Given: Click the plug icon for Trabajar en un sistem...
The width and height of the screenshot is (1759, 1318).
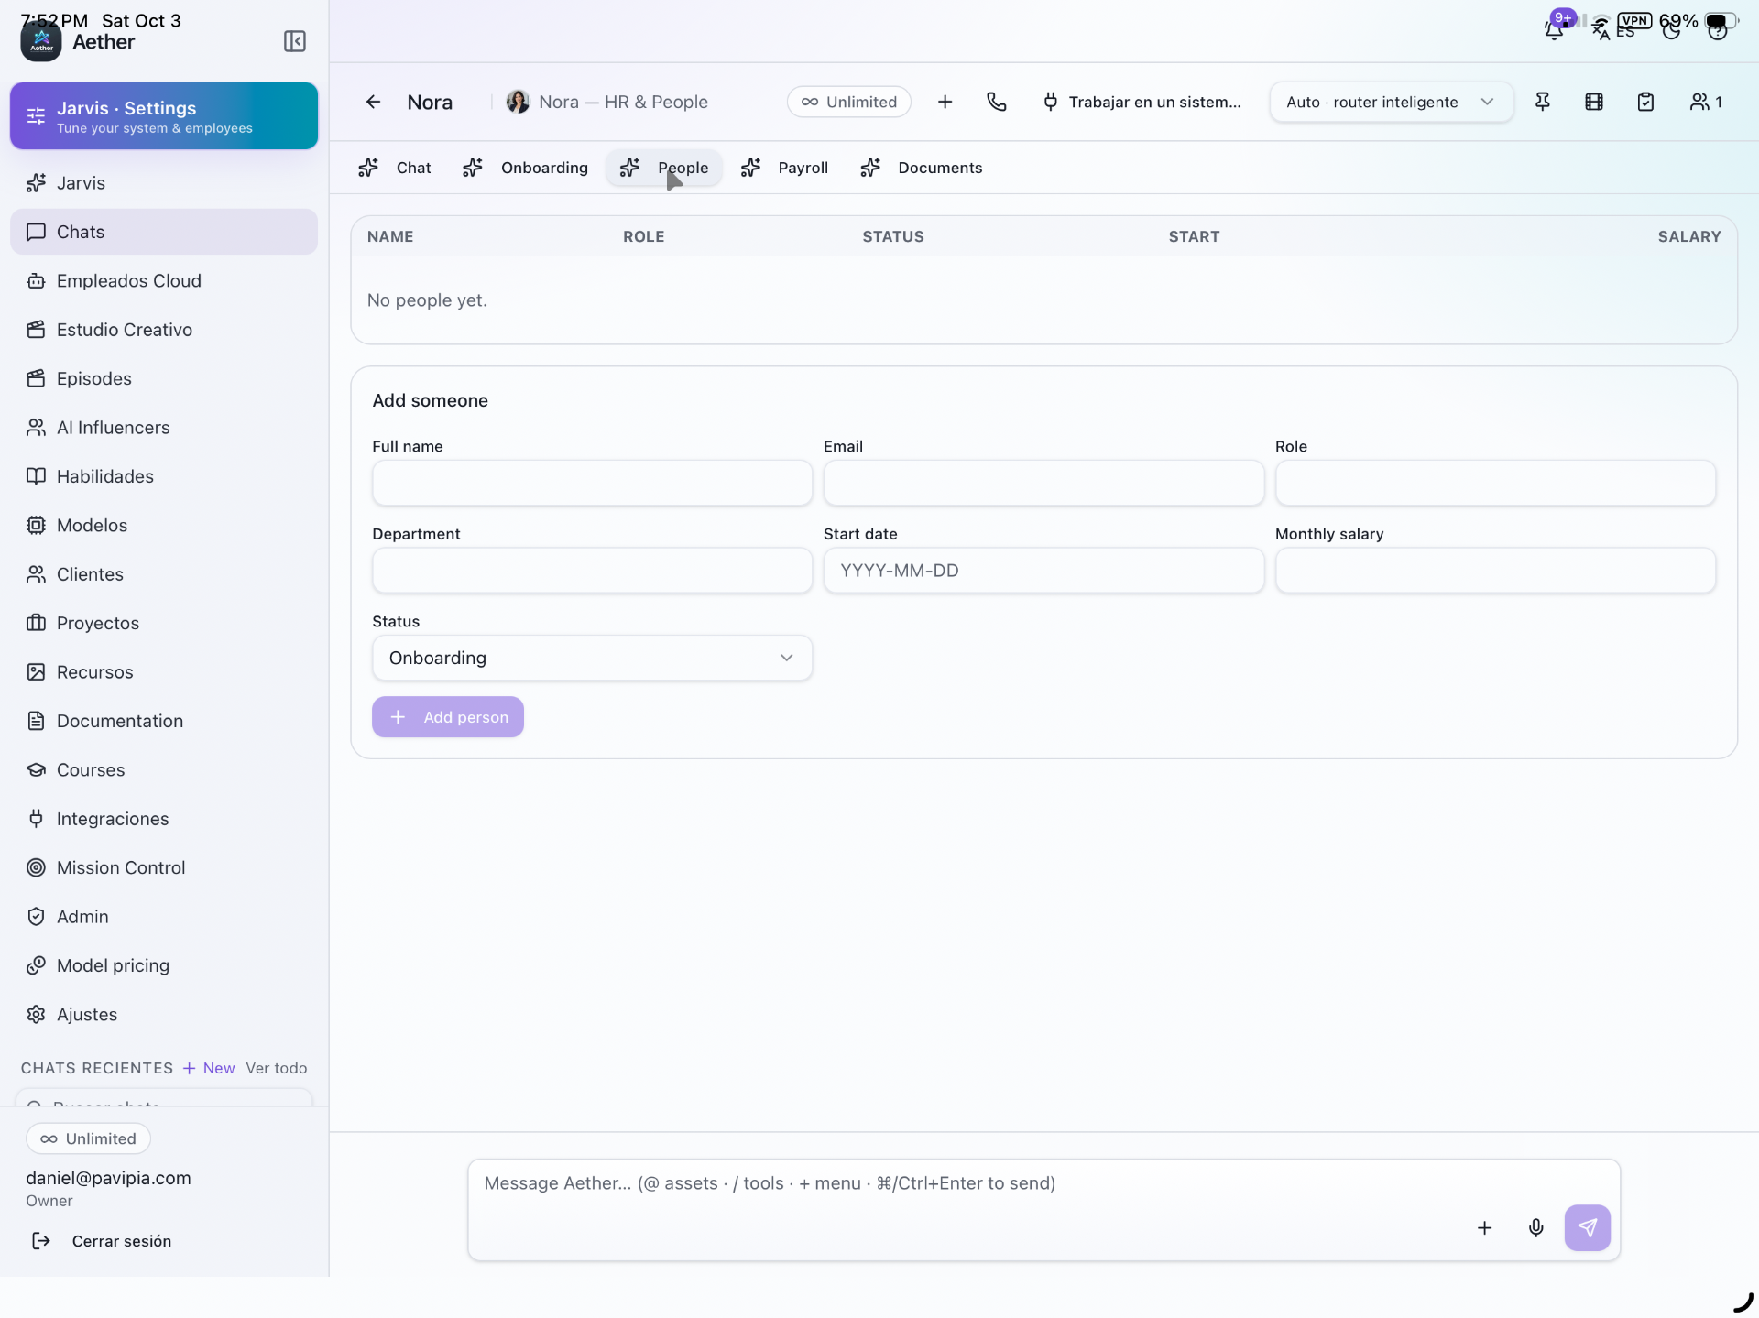Looking at the screenshot, I should [1051, 102].
